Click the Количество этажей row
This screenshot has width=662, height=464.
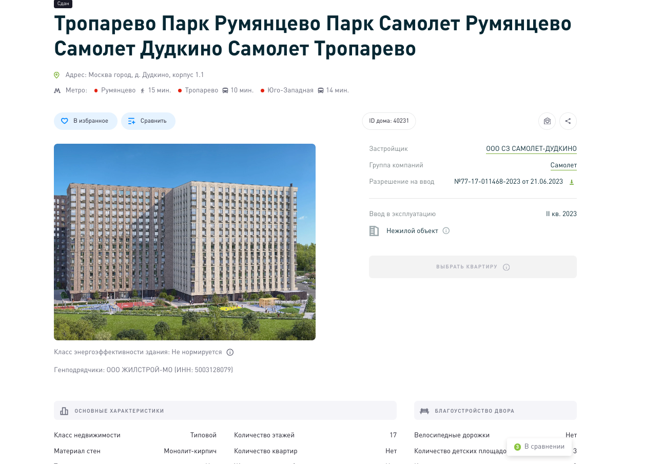click(315, 435)
